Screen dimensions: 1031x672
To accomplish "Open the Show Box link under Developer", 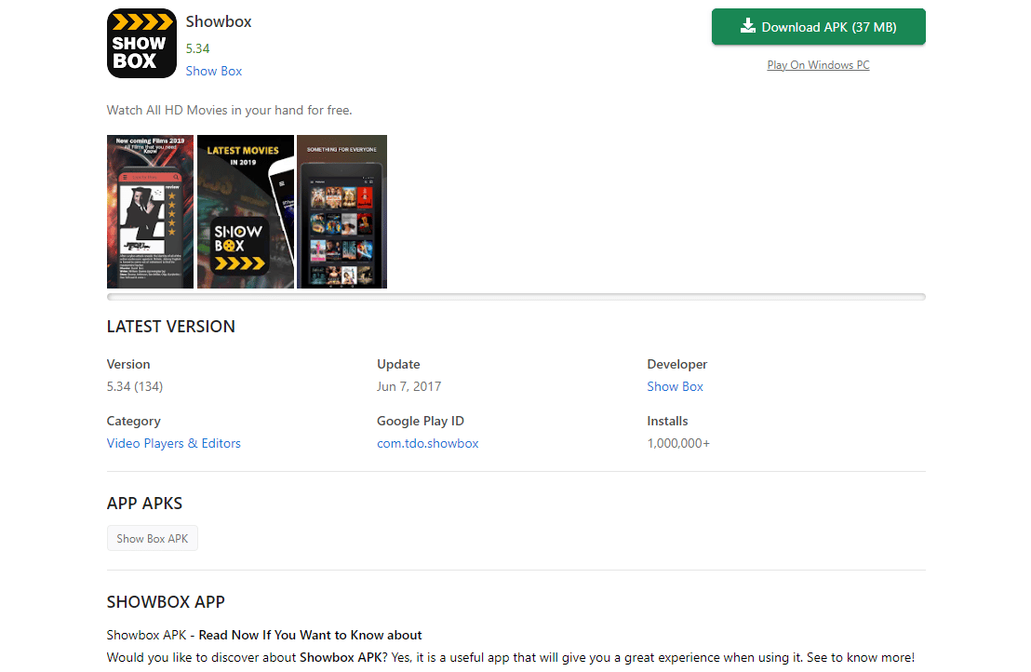I will 675,386.
